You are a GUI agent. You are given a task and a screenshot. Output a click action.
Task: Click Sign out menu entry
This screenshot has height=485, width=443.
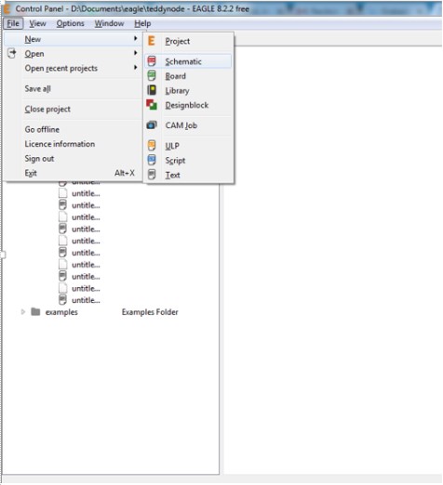tap(74, 159)
